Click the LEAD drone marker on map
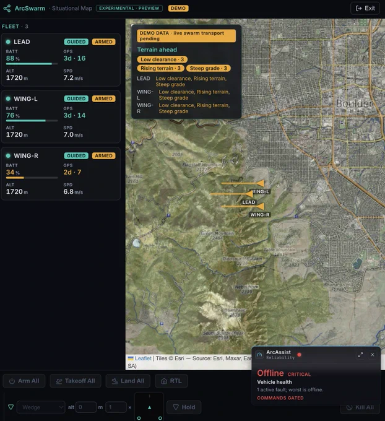This screenshot has height=421, width=385. [x=249, y=194]
